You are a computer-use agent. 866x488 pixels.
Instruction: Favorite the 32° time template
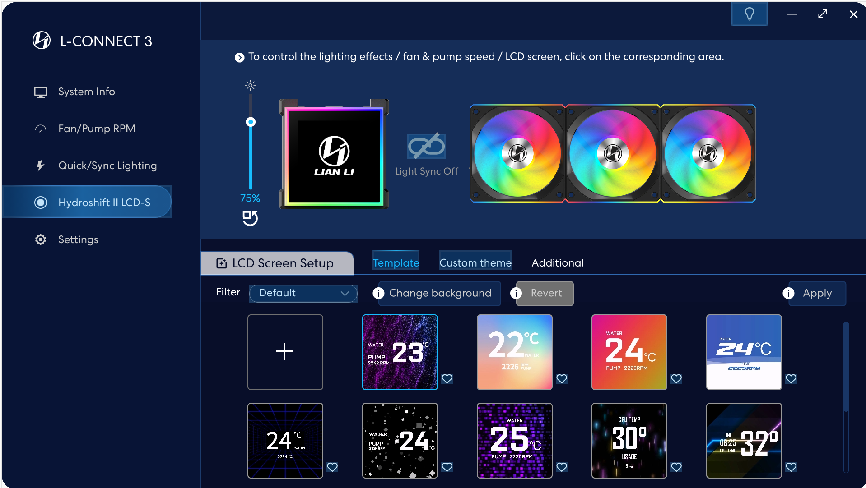click(791, 467)
